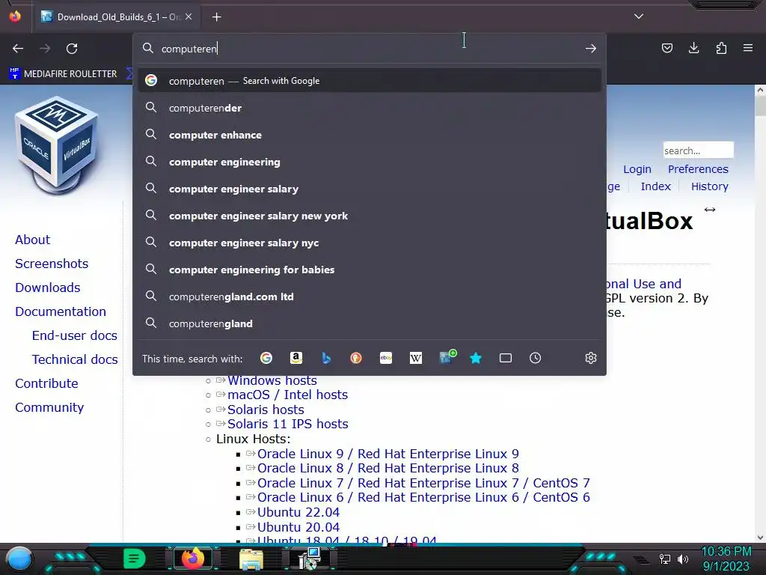Search with Bing one-off engine icon
Viewport: 766px width, 575px height.
tap(326, 359)
